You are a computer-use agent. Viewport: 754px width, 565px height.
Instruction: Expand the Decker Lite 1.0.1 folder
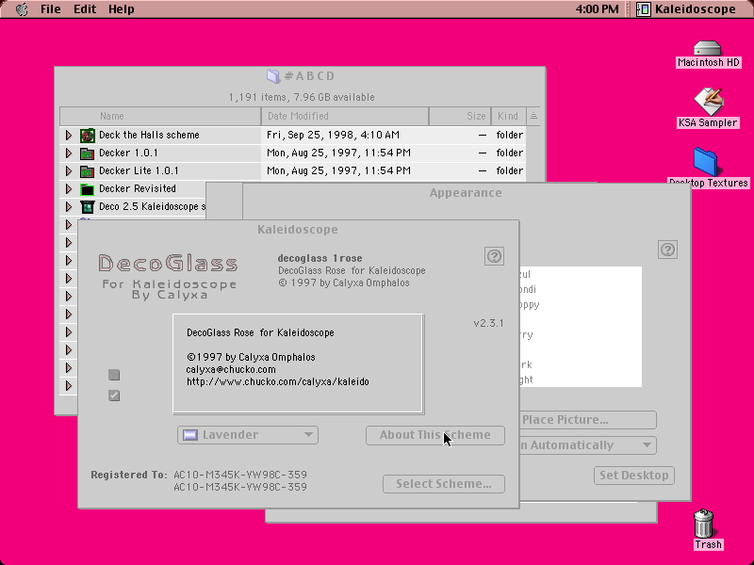pos(69,171)
